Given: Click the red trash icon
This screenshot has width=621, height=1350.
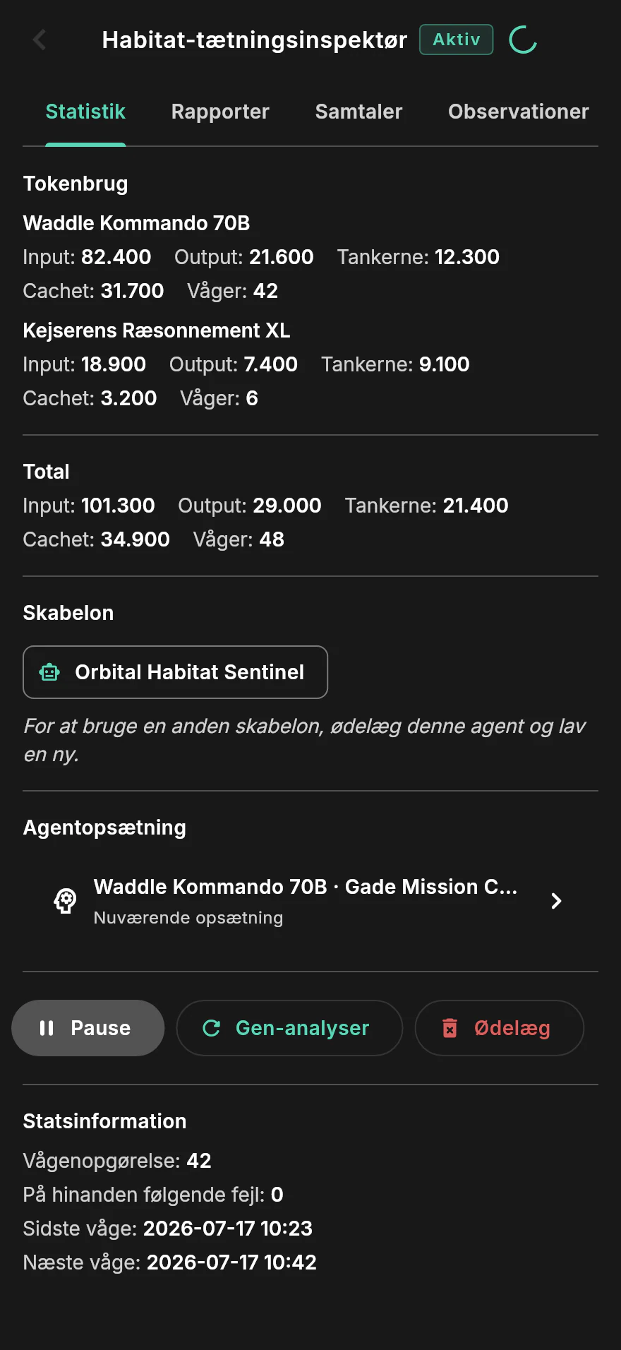Looking at the screenshot, I should click(x=450, y=1028).
